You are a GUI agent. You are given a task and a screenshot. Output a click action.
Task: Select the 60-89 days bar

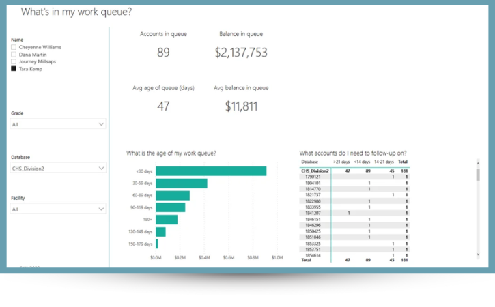pos(172,196)
